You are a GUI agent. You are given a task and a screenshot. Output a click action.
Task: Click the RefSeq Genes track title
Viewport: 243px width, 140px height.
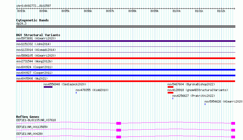coord(28,117)
